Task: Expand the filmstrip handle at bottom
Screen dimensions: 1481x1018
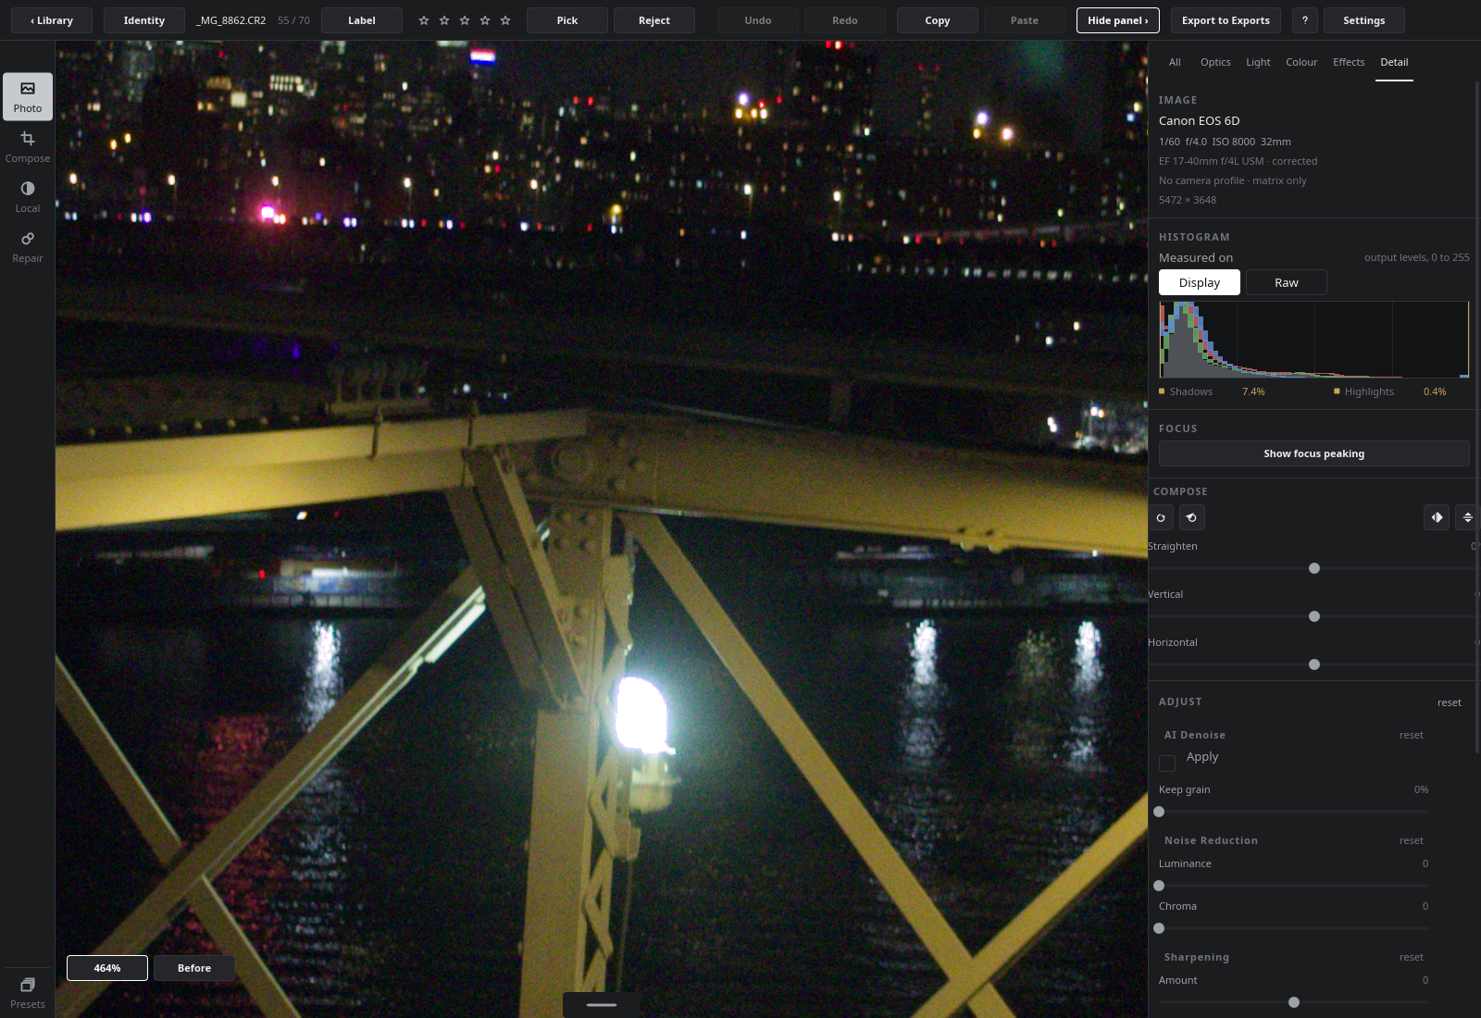Action: tap(602, 1004)
